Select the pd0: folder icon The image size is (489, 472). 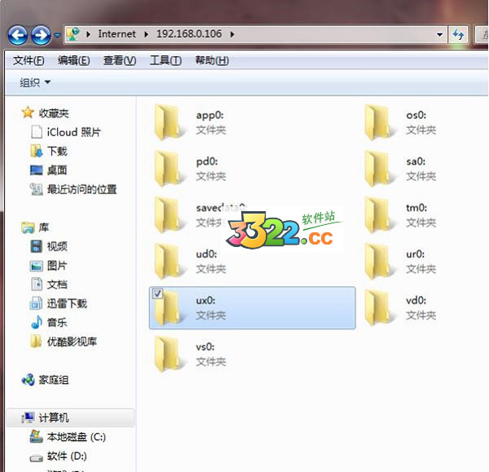[x=169, y=169]
